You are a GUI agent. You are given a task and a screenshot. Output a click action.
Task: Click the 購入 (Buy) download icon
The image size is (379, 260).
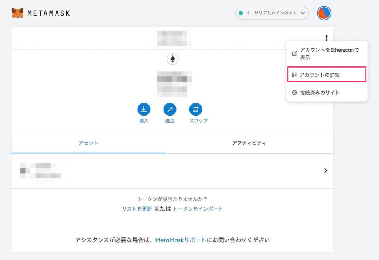[144, 109]
